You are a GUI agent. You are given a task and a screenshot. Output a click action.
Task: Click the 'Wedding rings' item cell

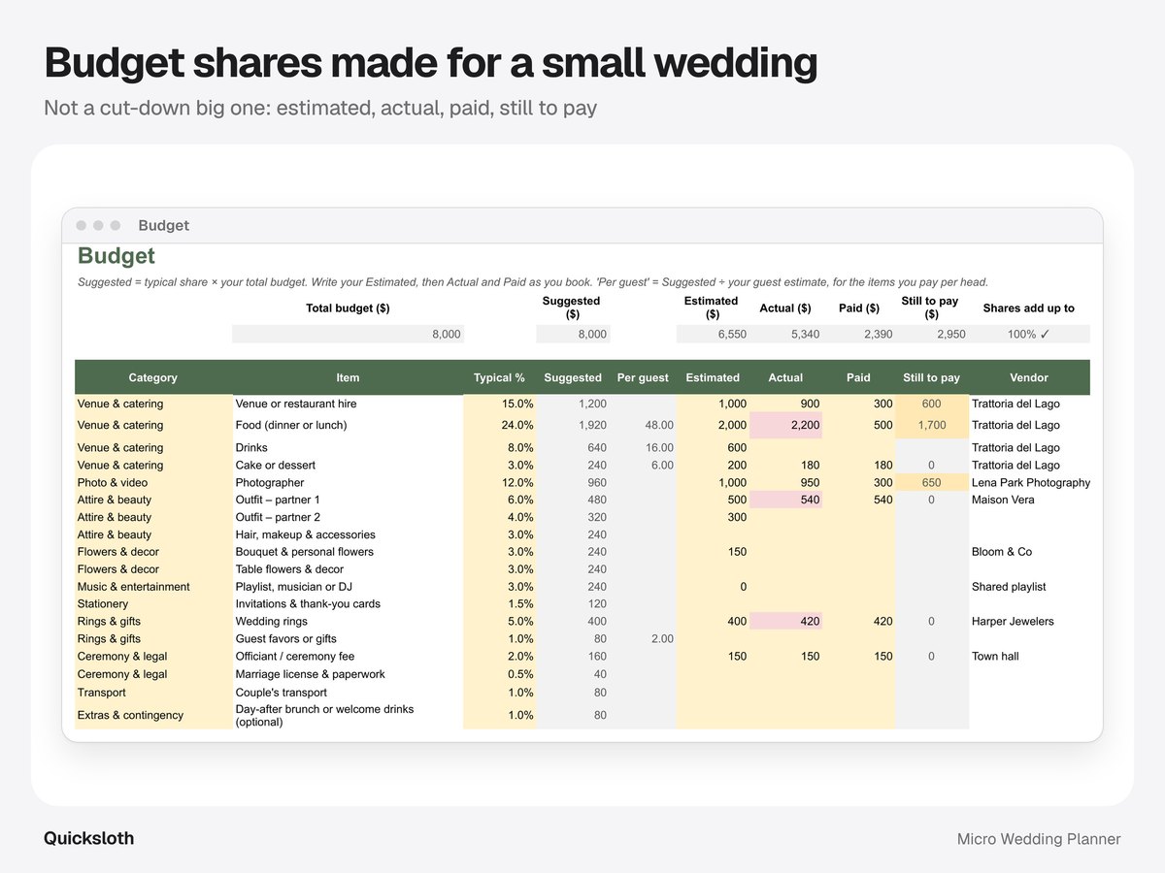(x=348, y=621)
